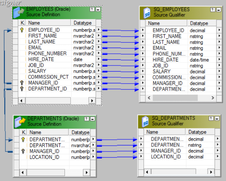Select PHONE_NUM... port in SQ_EMPLOYEES
The image size is (226, 181).
click(181, 54)
